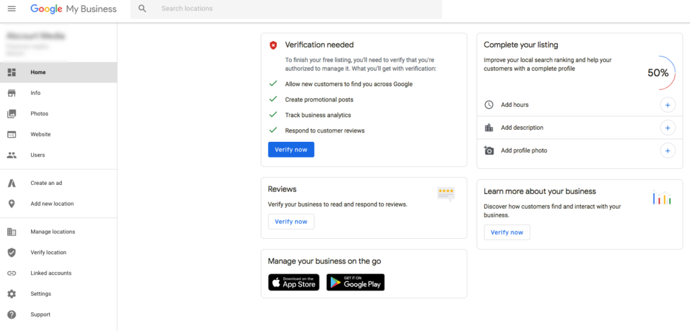Click Respond to customer reviews text

click(325, 131)
